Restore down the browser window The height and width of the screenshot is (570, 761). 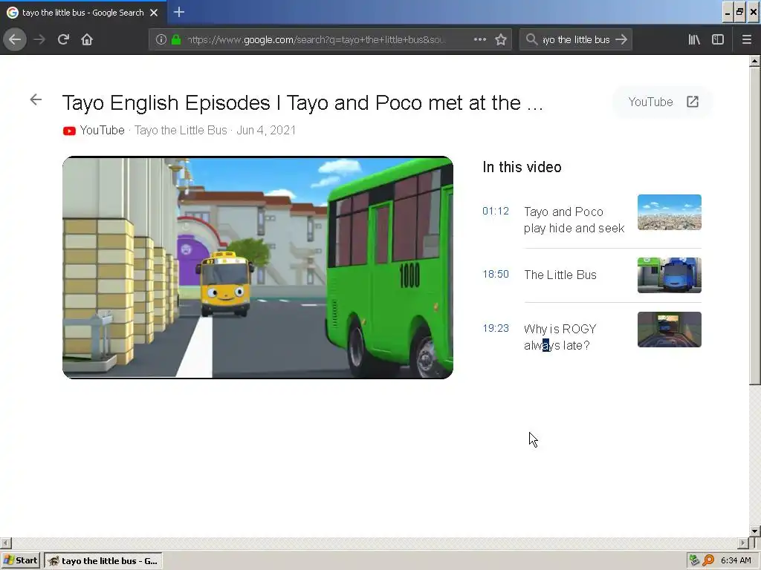click(x=740, y=13)
